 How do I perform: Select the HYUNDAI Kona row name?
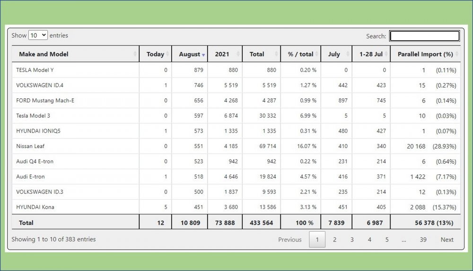point(35,207)
